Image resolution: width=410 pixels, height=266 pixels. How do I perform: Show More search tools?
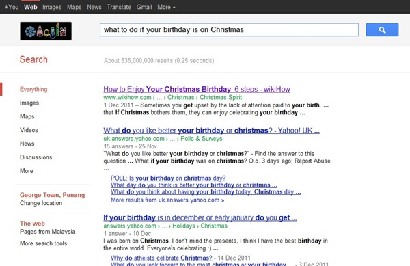[x=44, y=243]
